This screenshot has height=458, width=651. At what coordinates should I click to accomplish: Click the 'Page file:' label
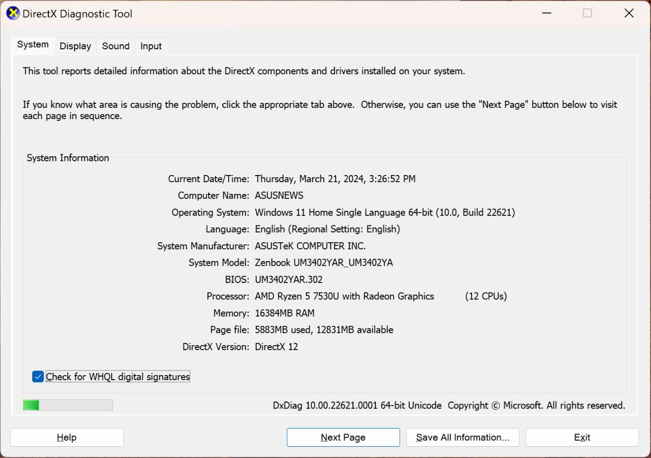[x=230, y=330]
